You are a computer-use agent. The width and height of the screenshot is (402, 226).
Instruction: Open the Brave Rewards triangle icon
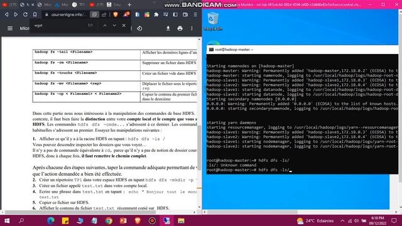click(126, 14)
